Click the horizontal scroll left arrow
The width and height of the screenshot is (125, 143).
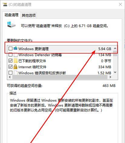[10, 77]
